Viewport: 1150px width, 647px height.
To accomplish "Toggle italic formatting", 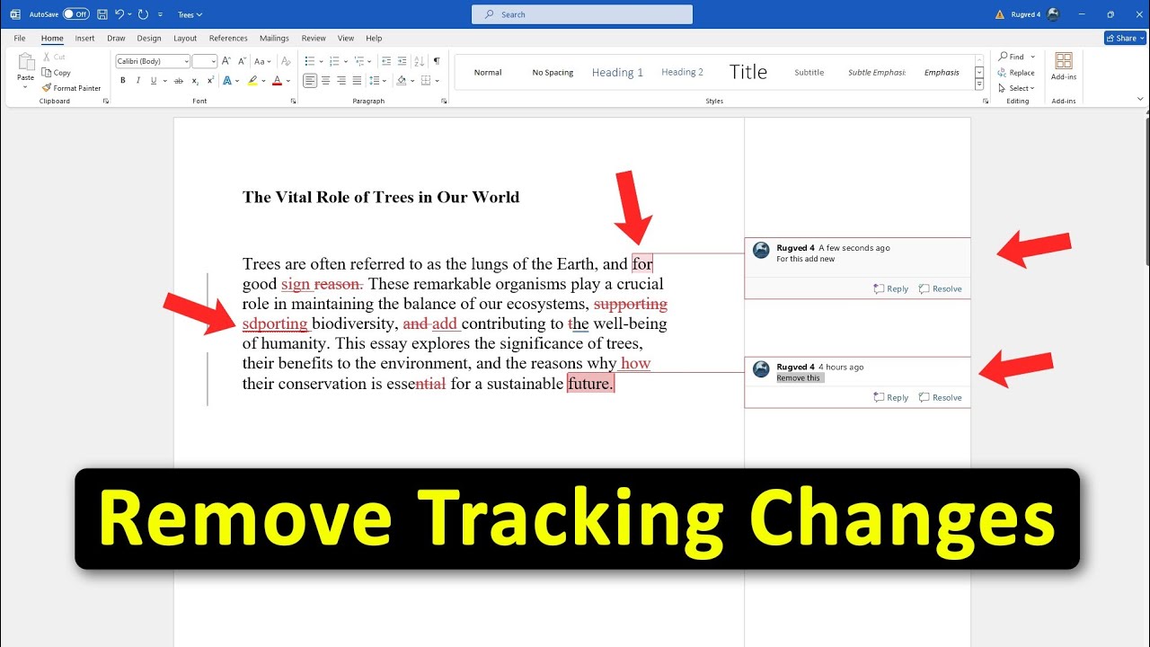I will [x=137, y=81].
